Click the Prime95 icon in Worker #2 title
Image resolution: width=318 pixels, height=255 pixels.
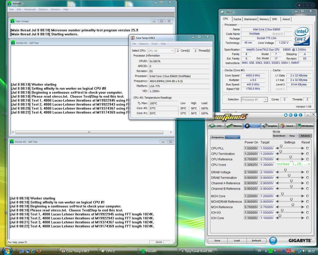click(x=12, y=142)
